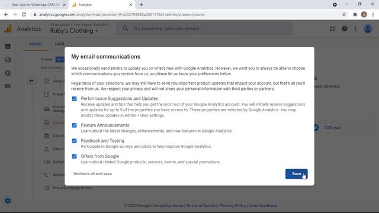The width and height of the screenshot is (379, 213).
Task: Select the iOS app stream option
Action: [x=333, y=128]
